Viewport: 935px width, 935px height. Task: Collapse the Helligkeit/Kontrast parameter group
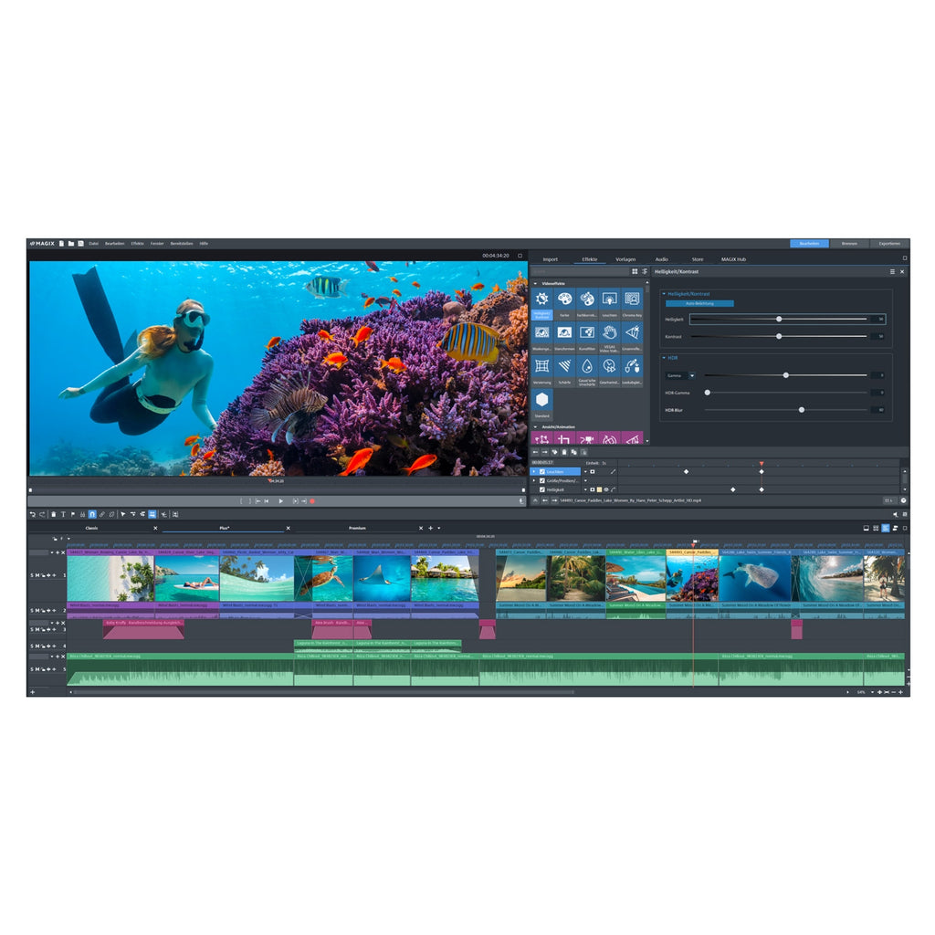pos(664,294)
